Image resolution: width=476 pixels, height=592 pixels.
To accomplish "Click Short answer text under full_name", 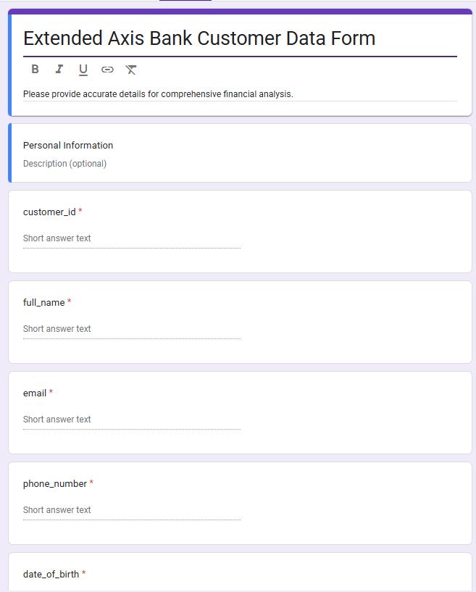I will [57, 329].
